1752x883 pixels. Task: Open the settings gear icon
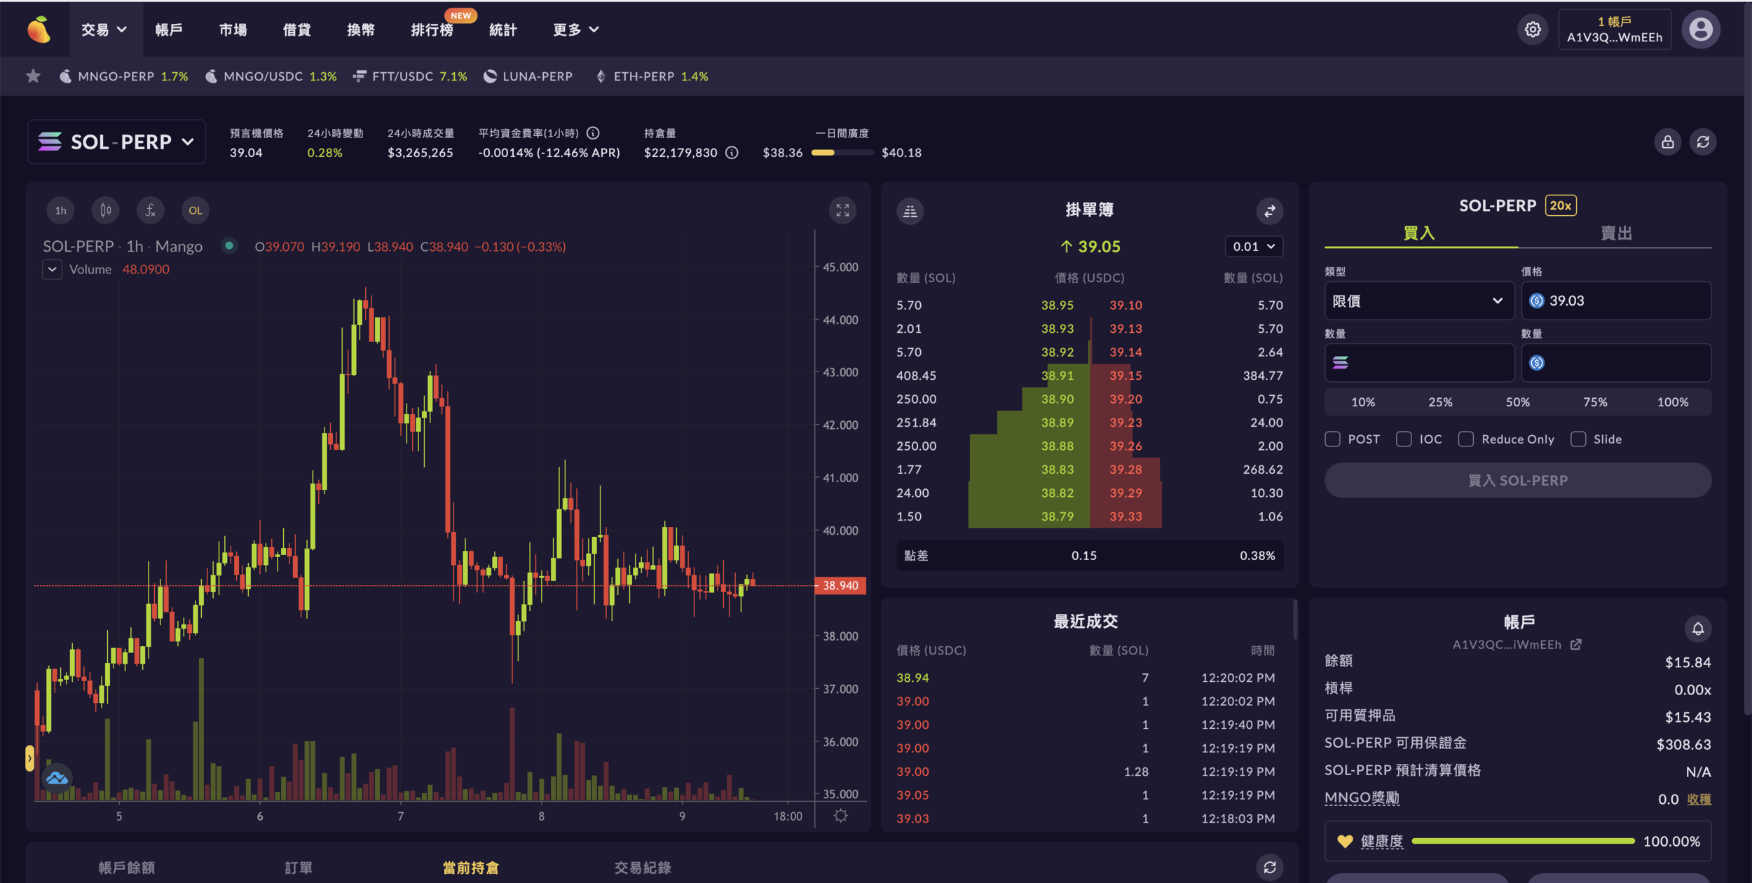tap(1533, 29)
